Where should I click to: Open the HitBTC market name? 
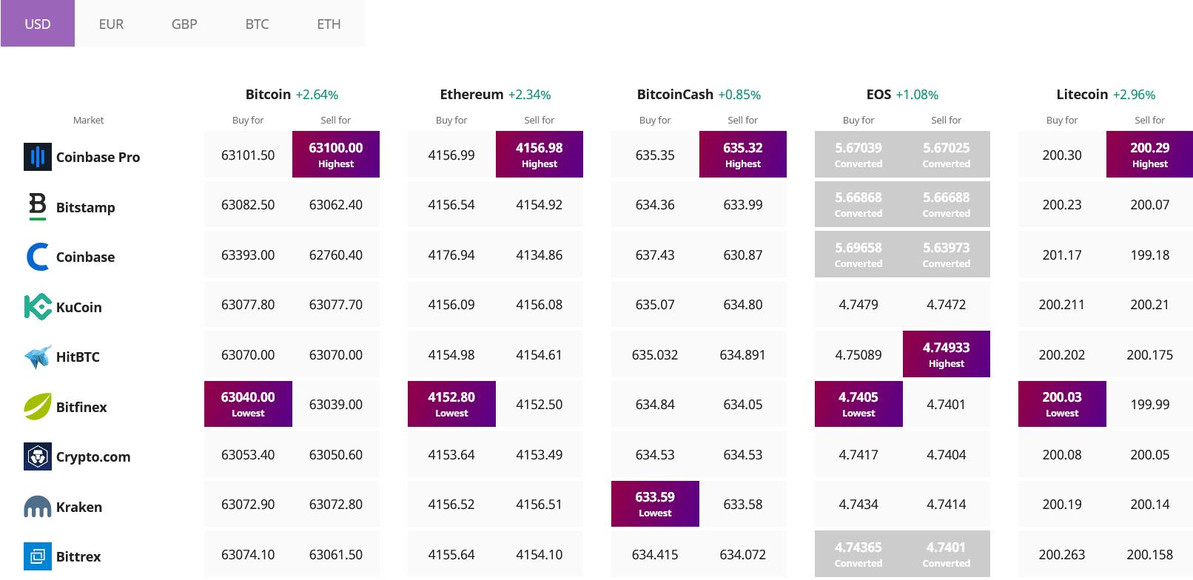click(78, 357)
